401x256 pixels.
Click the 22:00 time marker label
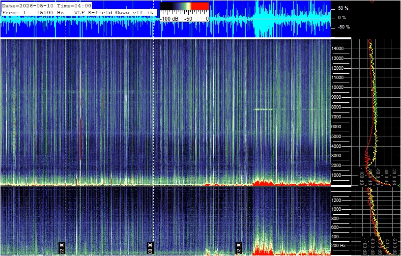point(62,248)
